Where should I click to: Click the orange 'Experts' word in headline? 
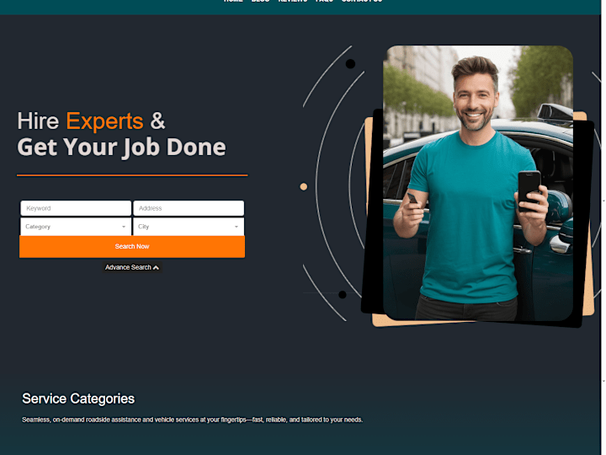(x=104, y=121)
